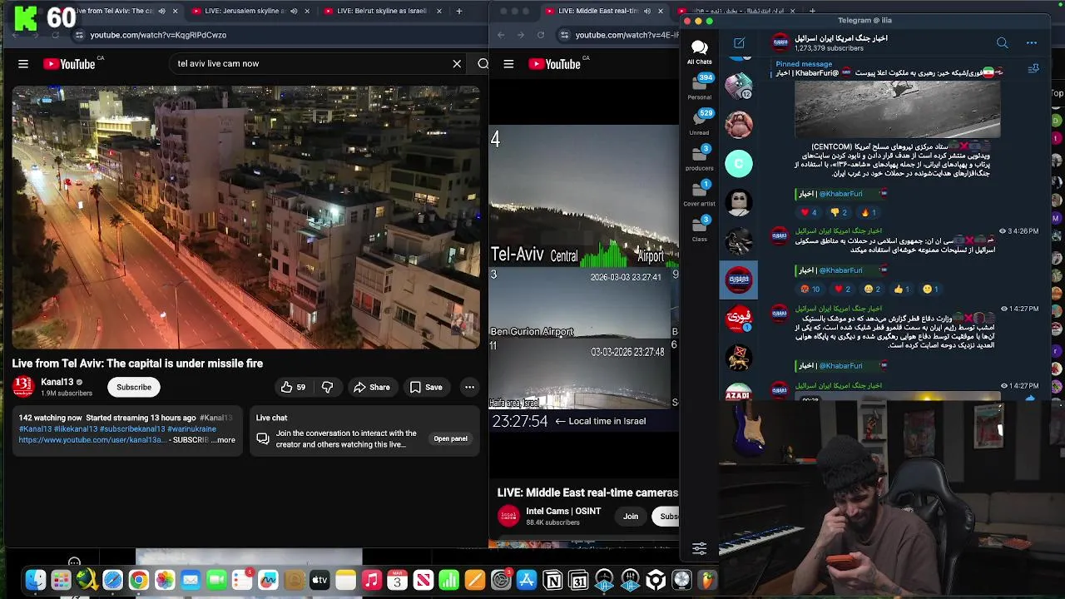Open Music app in the Dock
Viewport: 1065px width, 599px height.
371,580
